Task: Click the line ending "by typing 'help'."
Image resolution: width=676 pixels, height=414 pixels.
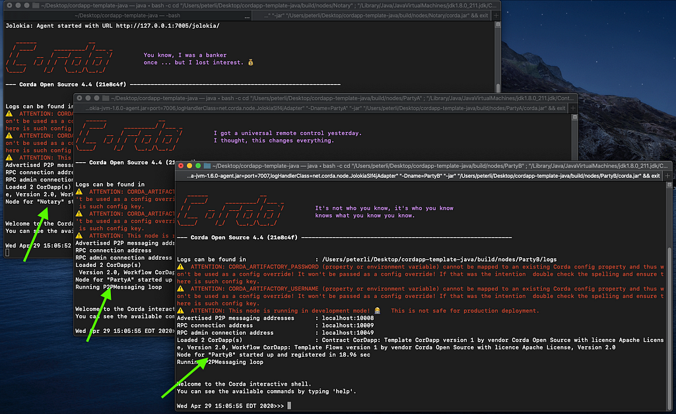Action: (267, 391)
